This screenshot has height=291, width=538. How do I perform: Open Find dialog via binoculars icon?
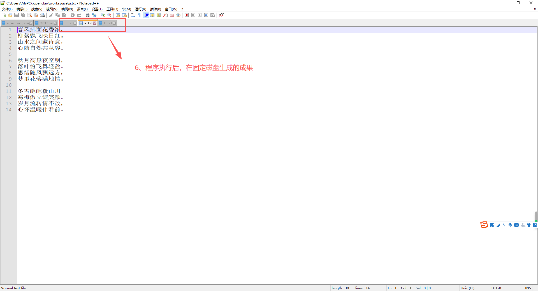88,15
